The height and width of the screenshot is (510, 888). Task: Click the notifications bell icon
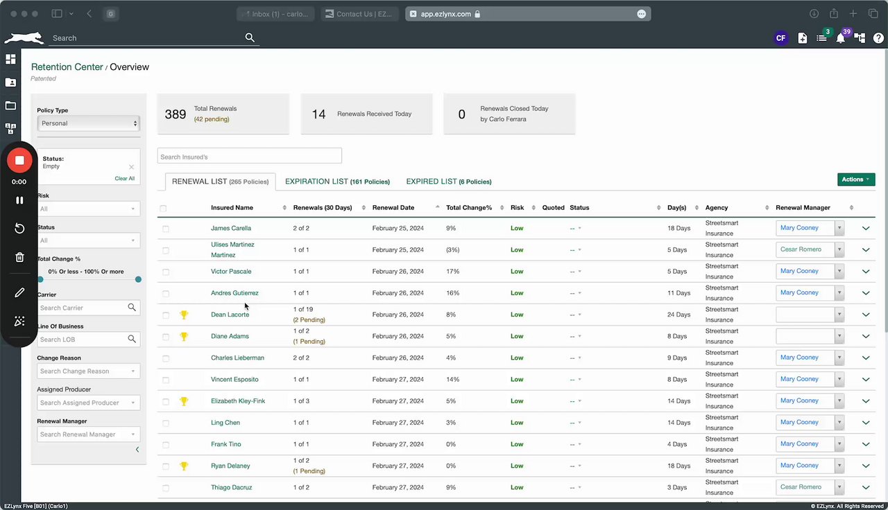tap(840, 38)
